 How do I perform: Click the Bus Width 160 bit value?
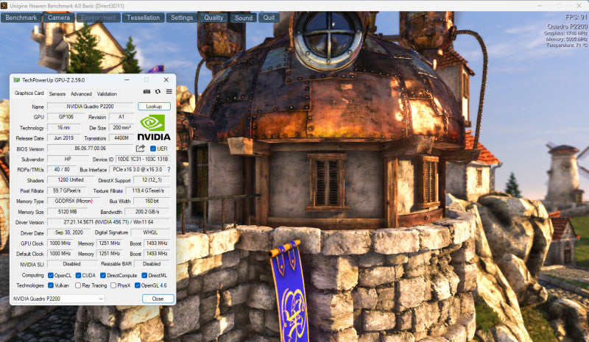(152, 202)
